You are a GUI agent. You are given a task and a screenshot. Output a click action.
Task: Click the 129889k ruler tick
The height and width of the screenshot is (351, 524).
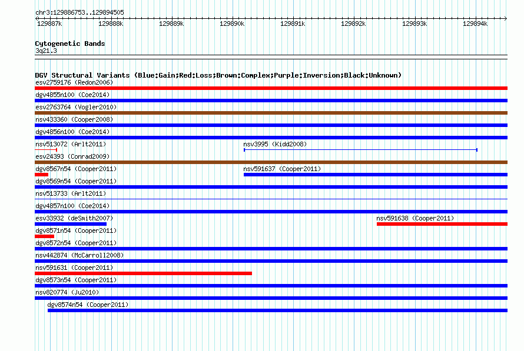(171, 24)
